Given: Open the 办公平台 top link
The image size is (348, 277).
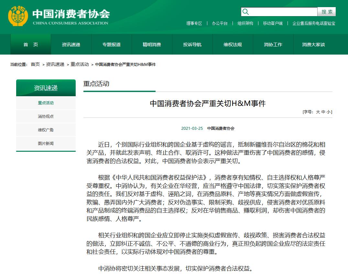Looking at the screenshot, I should click(x=220, y=23).
